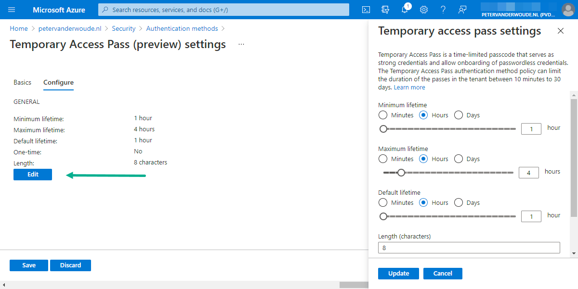Select Days for Default lifetime
This screenshot has width=578, height=289.
point(458,202)
